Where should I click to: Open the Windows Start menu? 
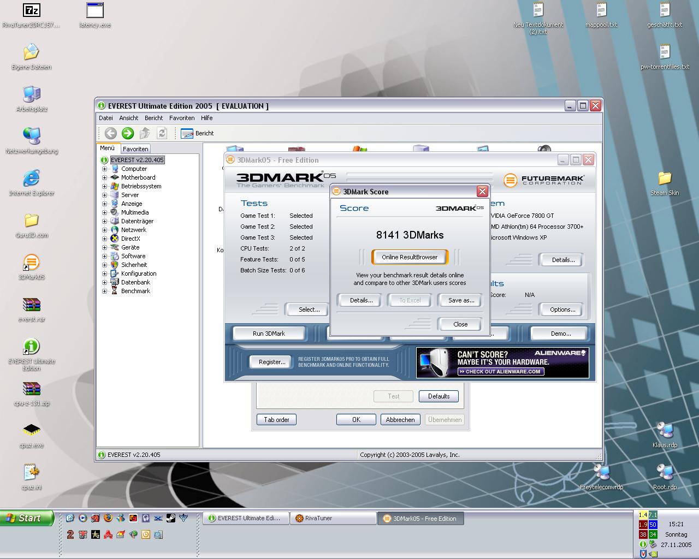click(x=27, y=518)
